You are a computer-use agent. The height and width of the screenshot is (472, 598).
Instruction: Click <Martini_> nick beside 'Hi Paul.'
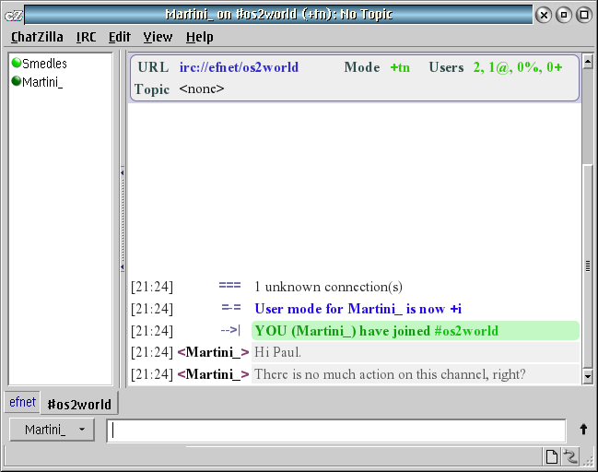click(213, 352)
